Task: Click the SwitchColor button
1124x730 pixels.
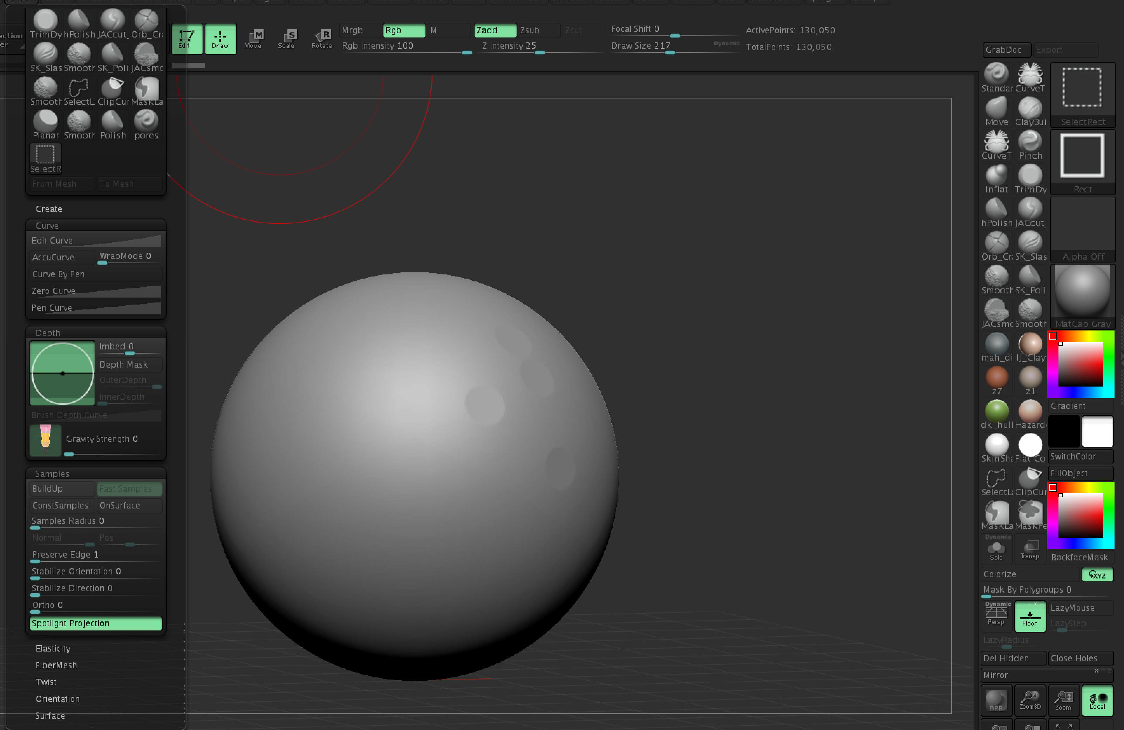Action: pyautogui.click(x=1081, y=457)
